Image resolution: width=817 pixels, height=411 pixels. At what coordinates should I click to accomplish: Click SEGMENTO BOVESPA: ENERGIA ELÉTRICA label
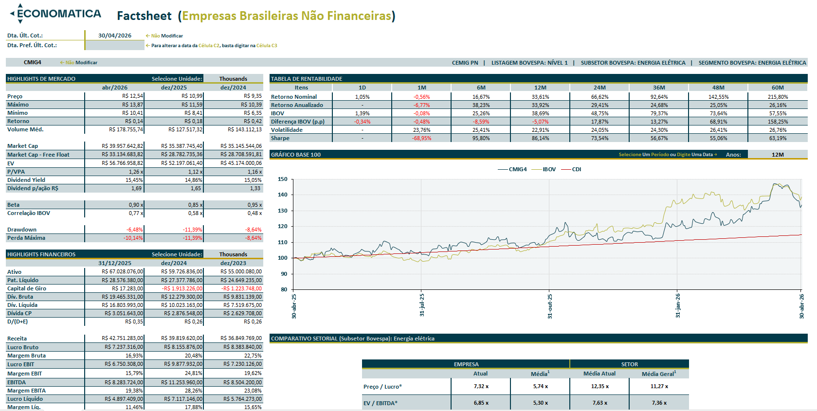click(752, 63)
